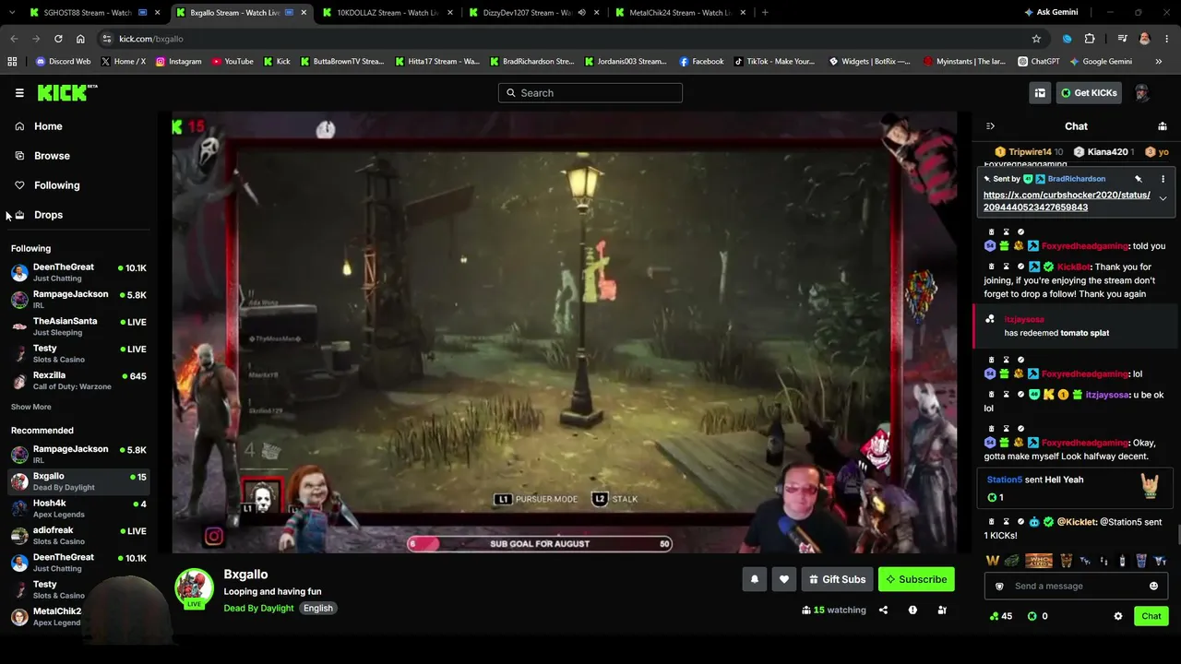The width and height of the screenshot is (1181, 664).
Task: Share the stream via share icon
Action: pos(883,610)
